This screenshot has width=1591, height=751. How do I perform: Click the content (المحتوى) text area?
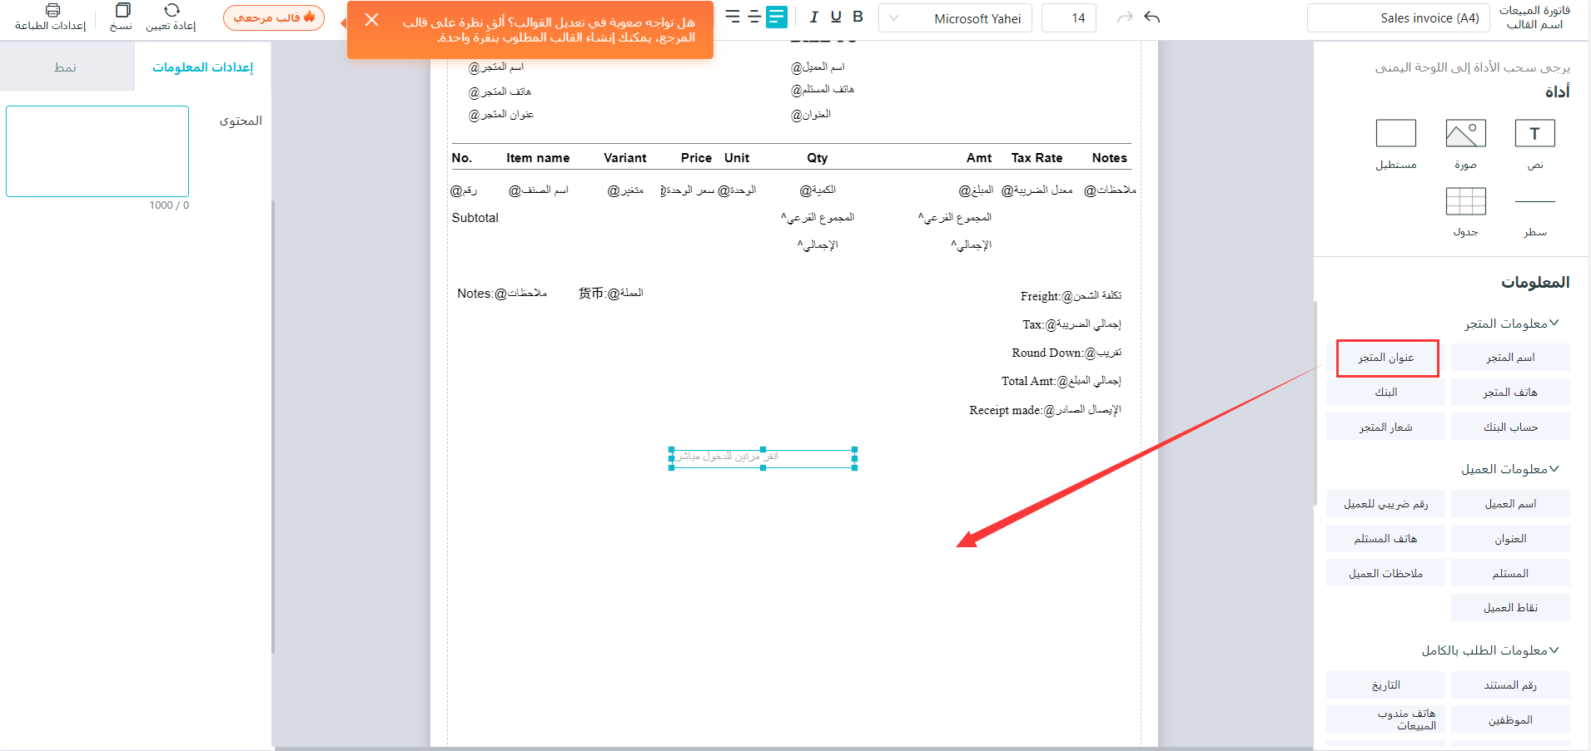tap(97, 151)
